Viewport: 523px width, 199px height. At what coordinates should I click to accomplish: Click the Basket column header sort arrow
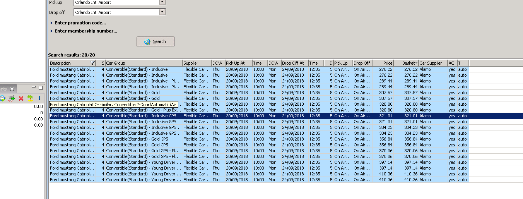tap(416, 63)
